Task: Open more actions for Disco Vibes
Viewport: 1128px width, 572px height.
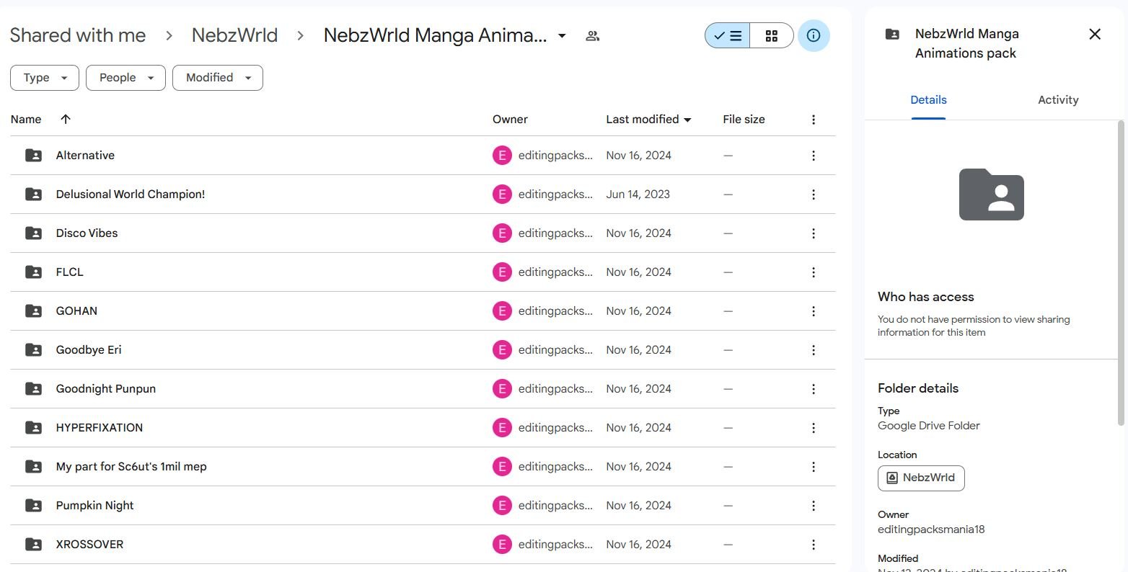Action: 814,233
